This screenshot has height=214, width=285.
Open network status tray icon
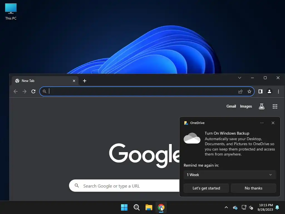pyautogui.click(x=244, y=207)
